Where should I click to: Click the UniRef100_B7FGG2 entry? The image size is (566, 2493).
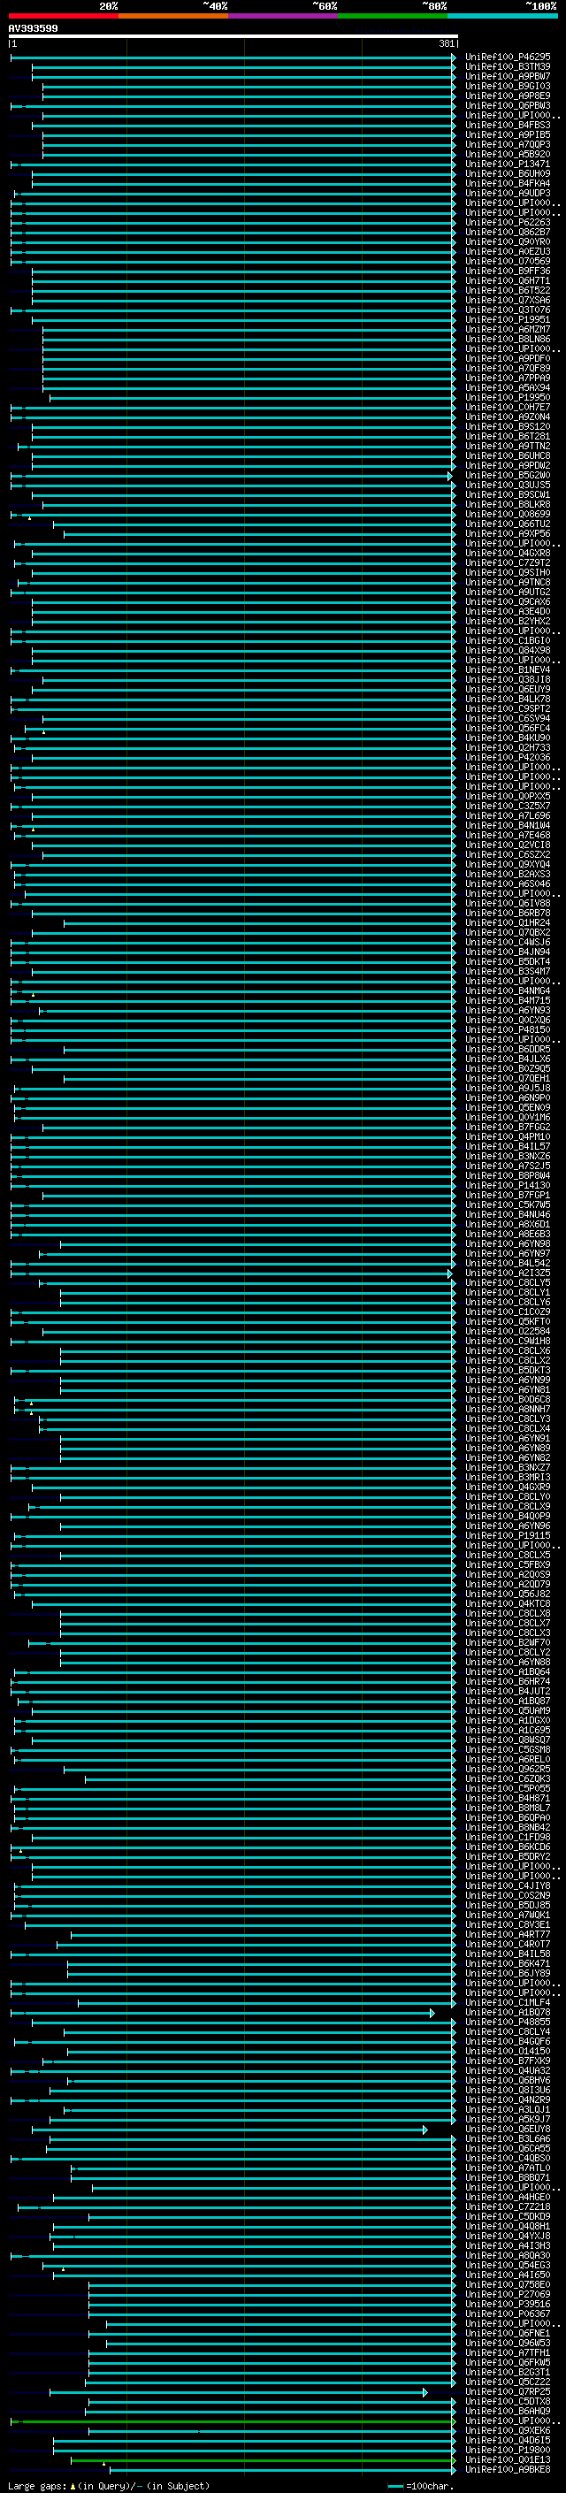coord(508,1128)
